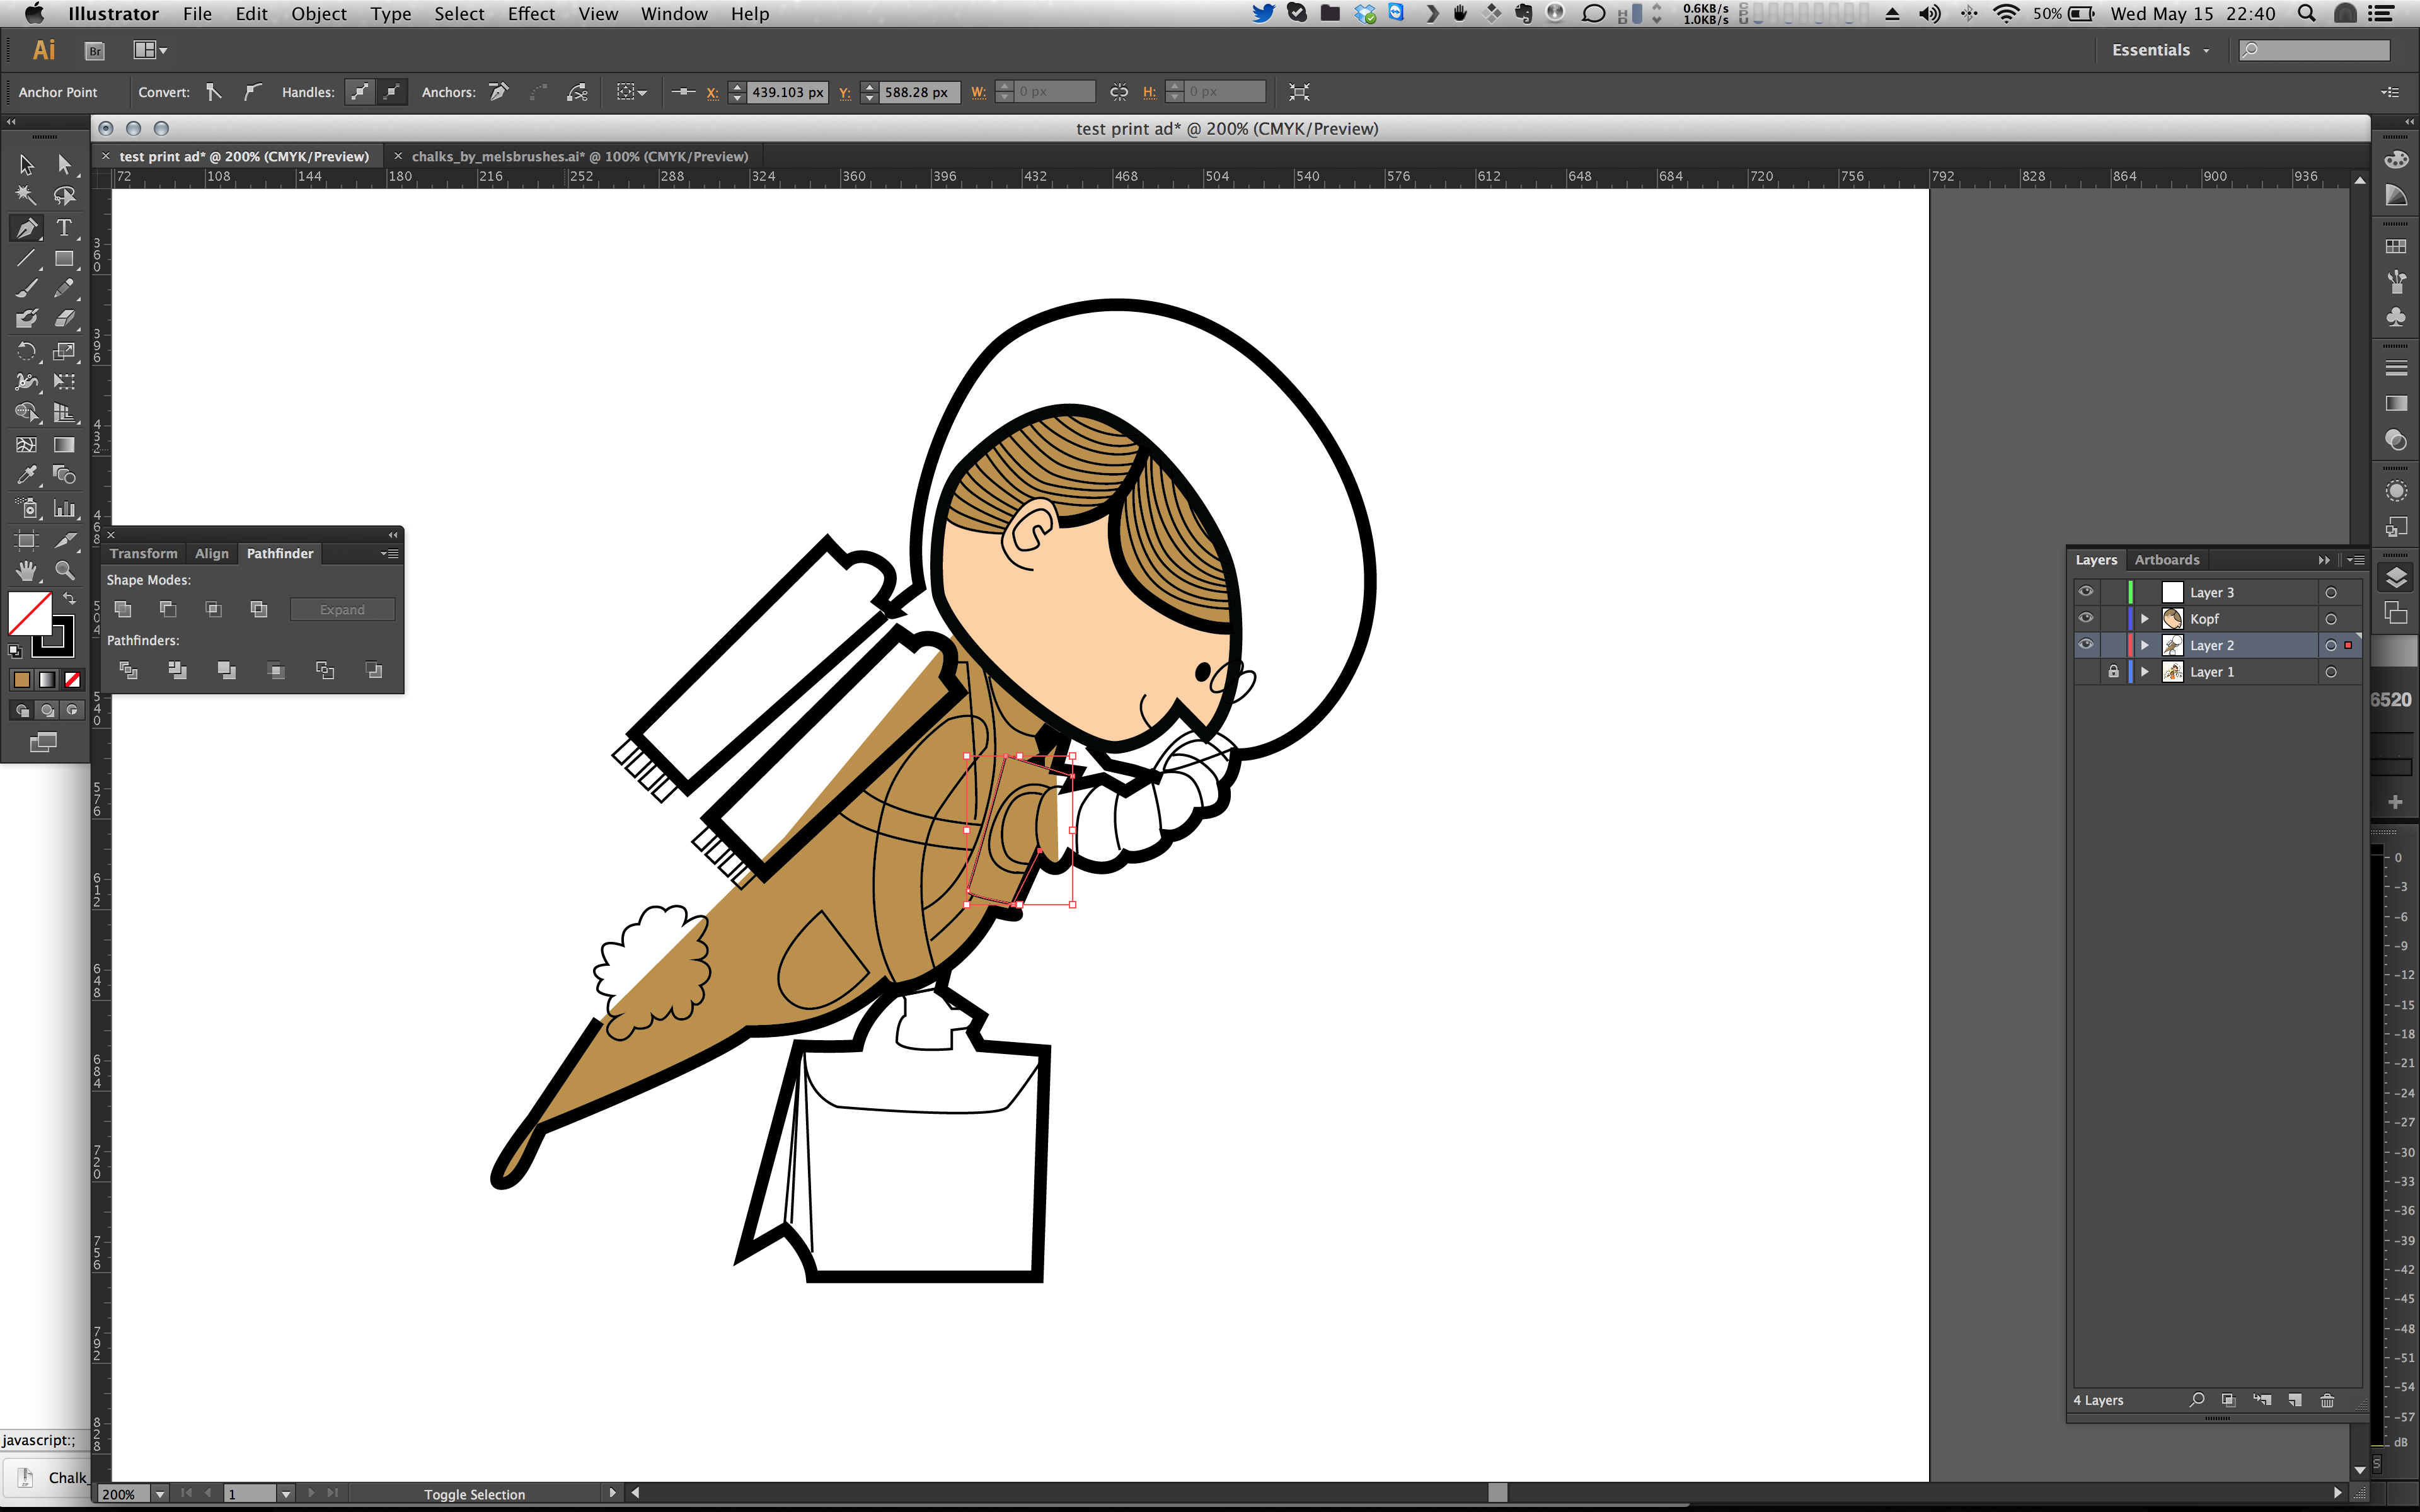Select the Lasso tool
Viewport: 2420px width, 1512px height.
(64, 195)
